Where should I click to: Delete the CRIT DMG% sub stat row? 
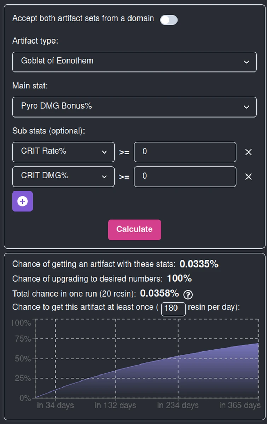click(x=249, y=177)
